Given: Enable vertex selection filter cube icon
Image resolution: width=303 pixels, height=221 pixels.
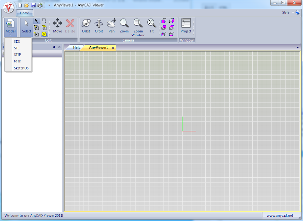Looking at the screenshot, I should pos(36,27).
